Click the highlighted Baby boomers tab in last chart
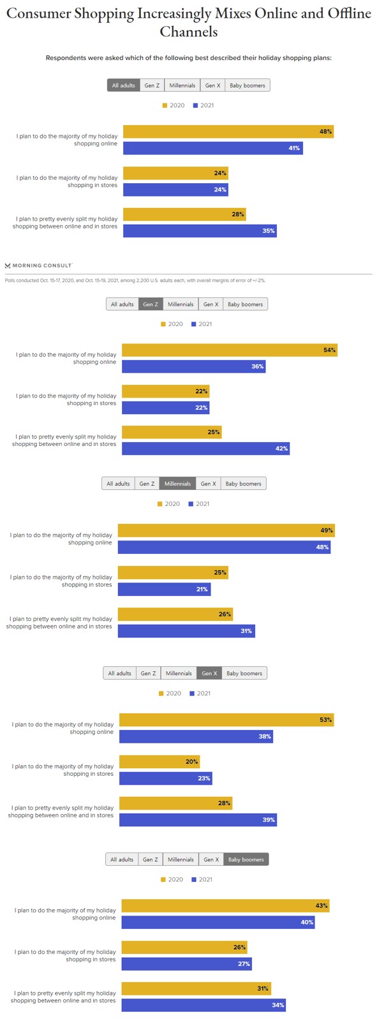 [246, 859]
